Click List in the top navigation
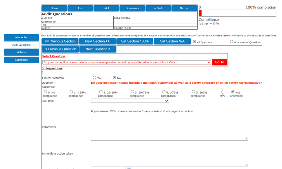The image size is (282, 169). tap(80, 8)
